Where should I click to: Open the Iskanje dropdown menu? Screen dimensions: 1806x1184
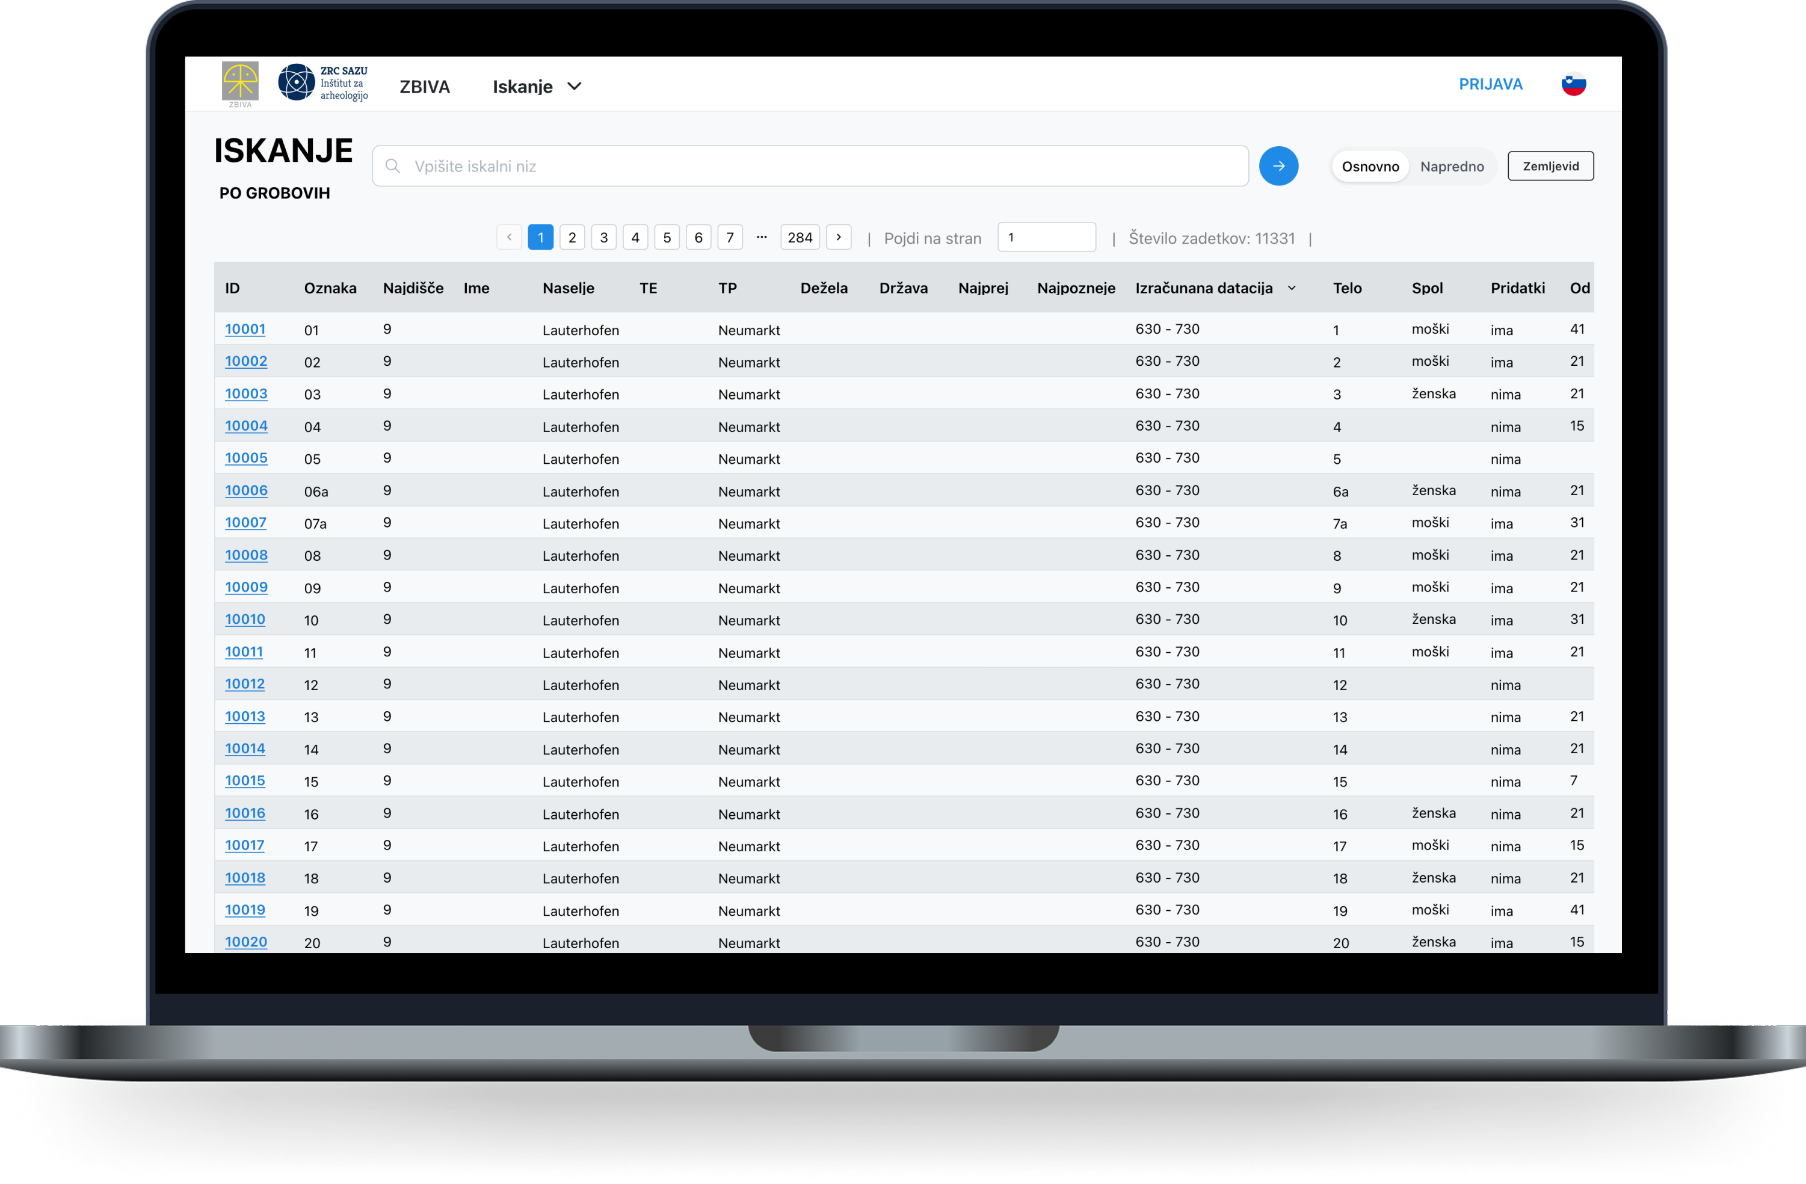tap(523, 87)
